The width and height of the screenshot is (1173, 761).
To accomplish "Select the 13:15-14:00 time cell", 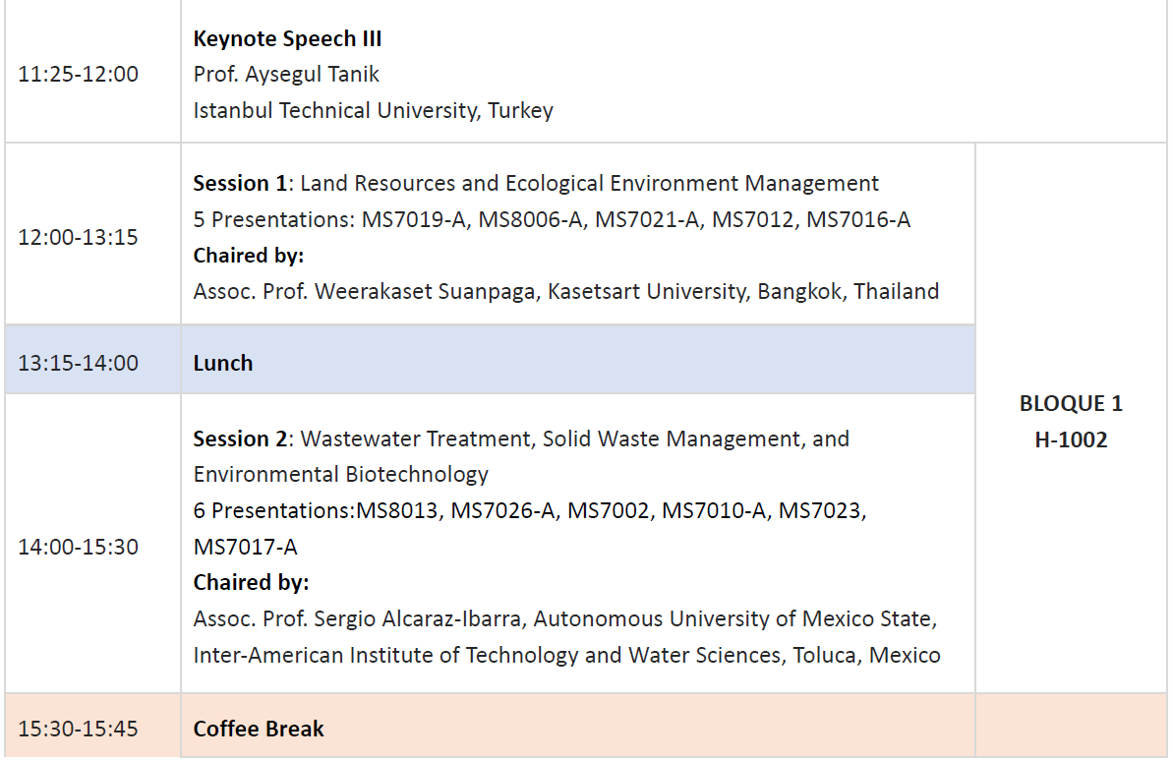I will (x=78, y=363).
